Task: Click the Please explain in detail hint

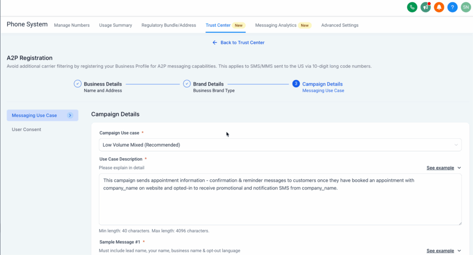Action: click(121, 168)
